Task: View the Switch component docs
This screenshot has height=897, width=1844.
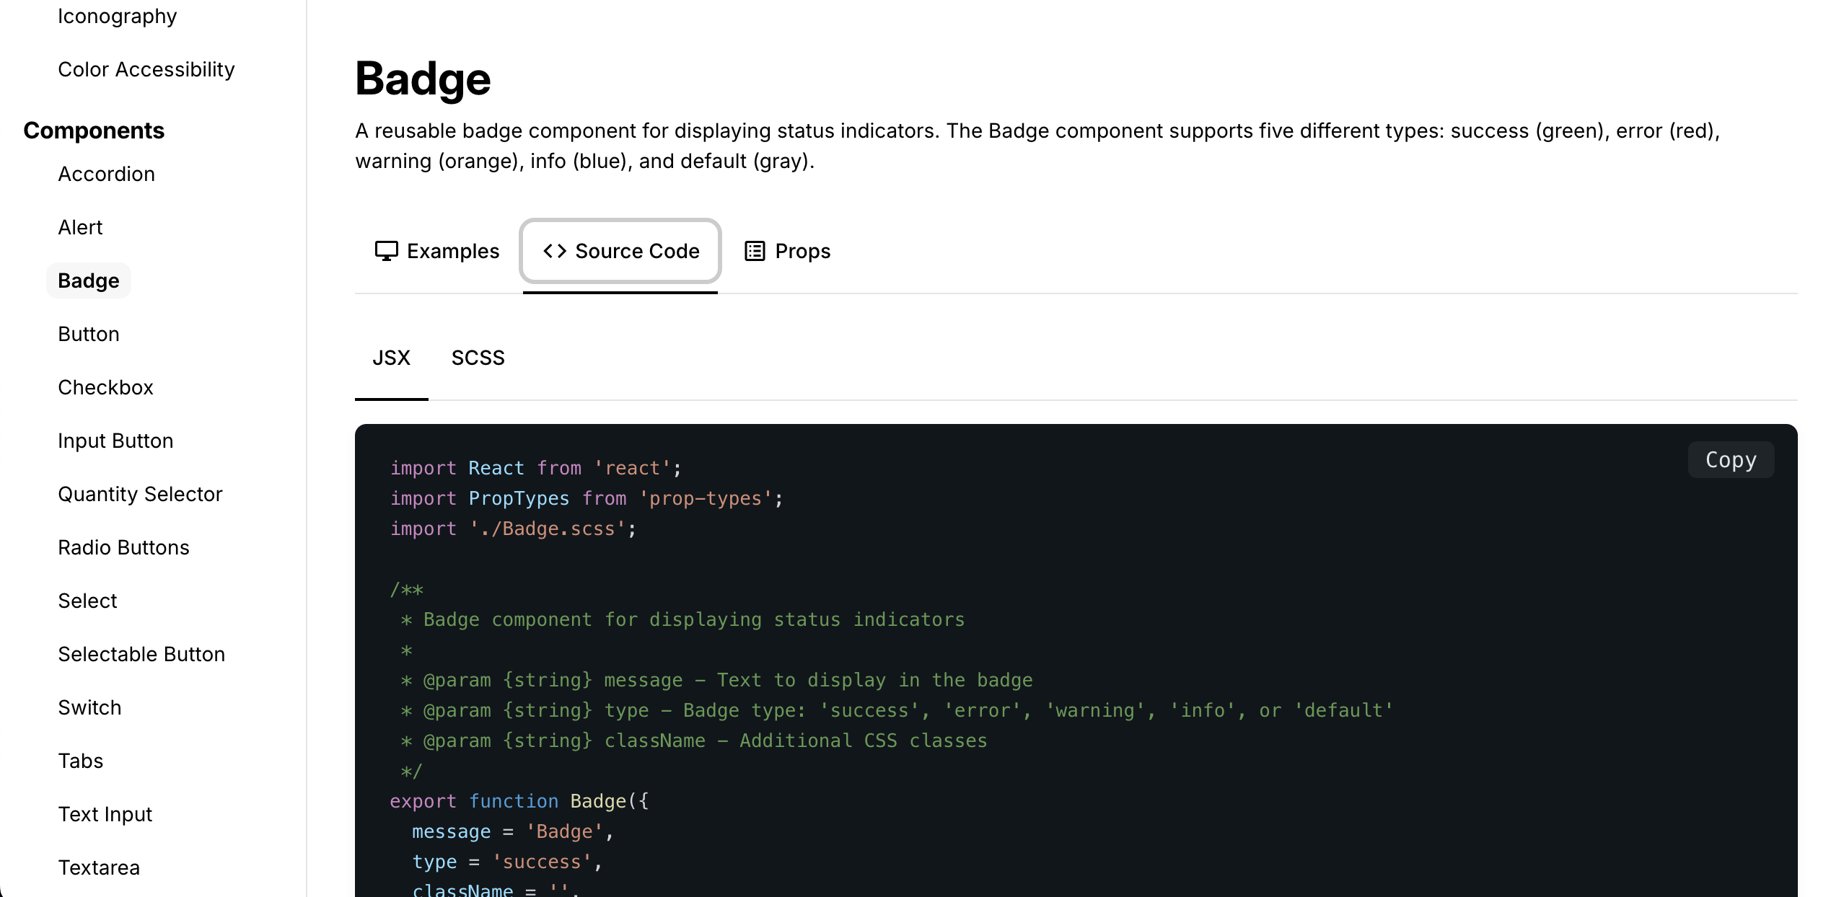Action: pyautogui.click(x=89, y=707)
